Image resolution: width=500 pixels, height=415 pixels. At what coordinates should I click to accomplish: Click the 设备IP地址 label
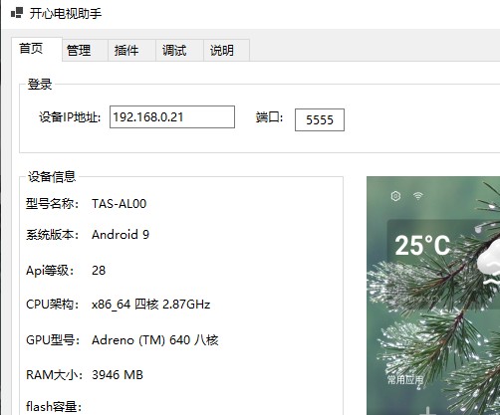tap(70, 116)
